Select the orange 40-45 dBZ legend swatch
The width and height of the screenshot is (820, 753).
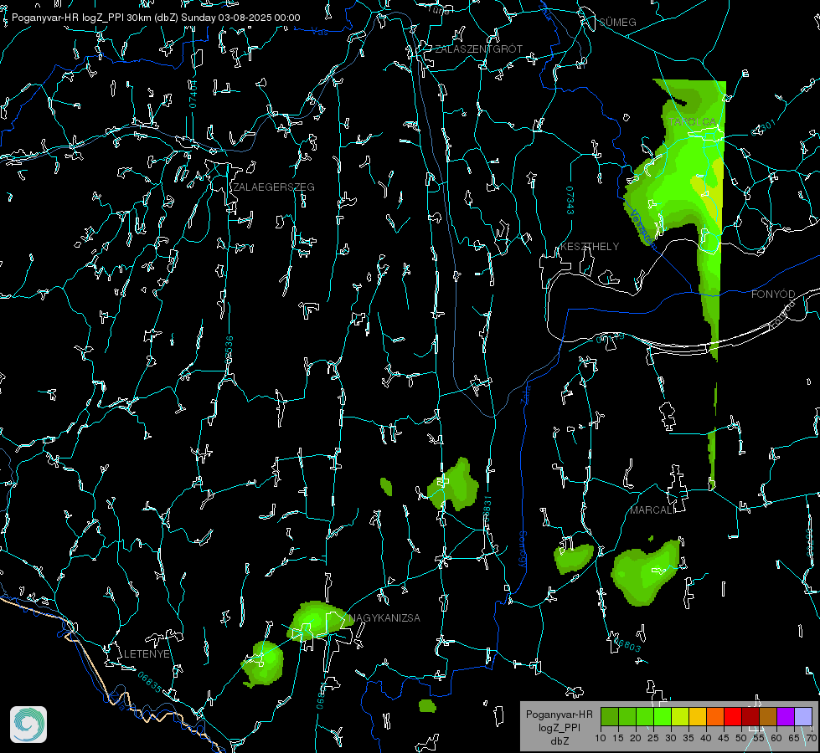coord(715,716)
